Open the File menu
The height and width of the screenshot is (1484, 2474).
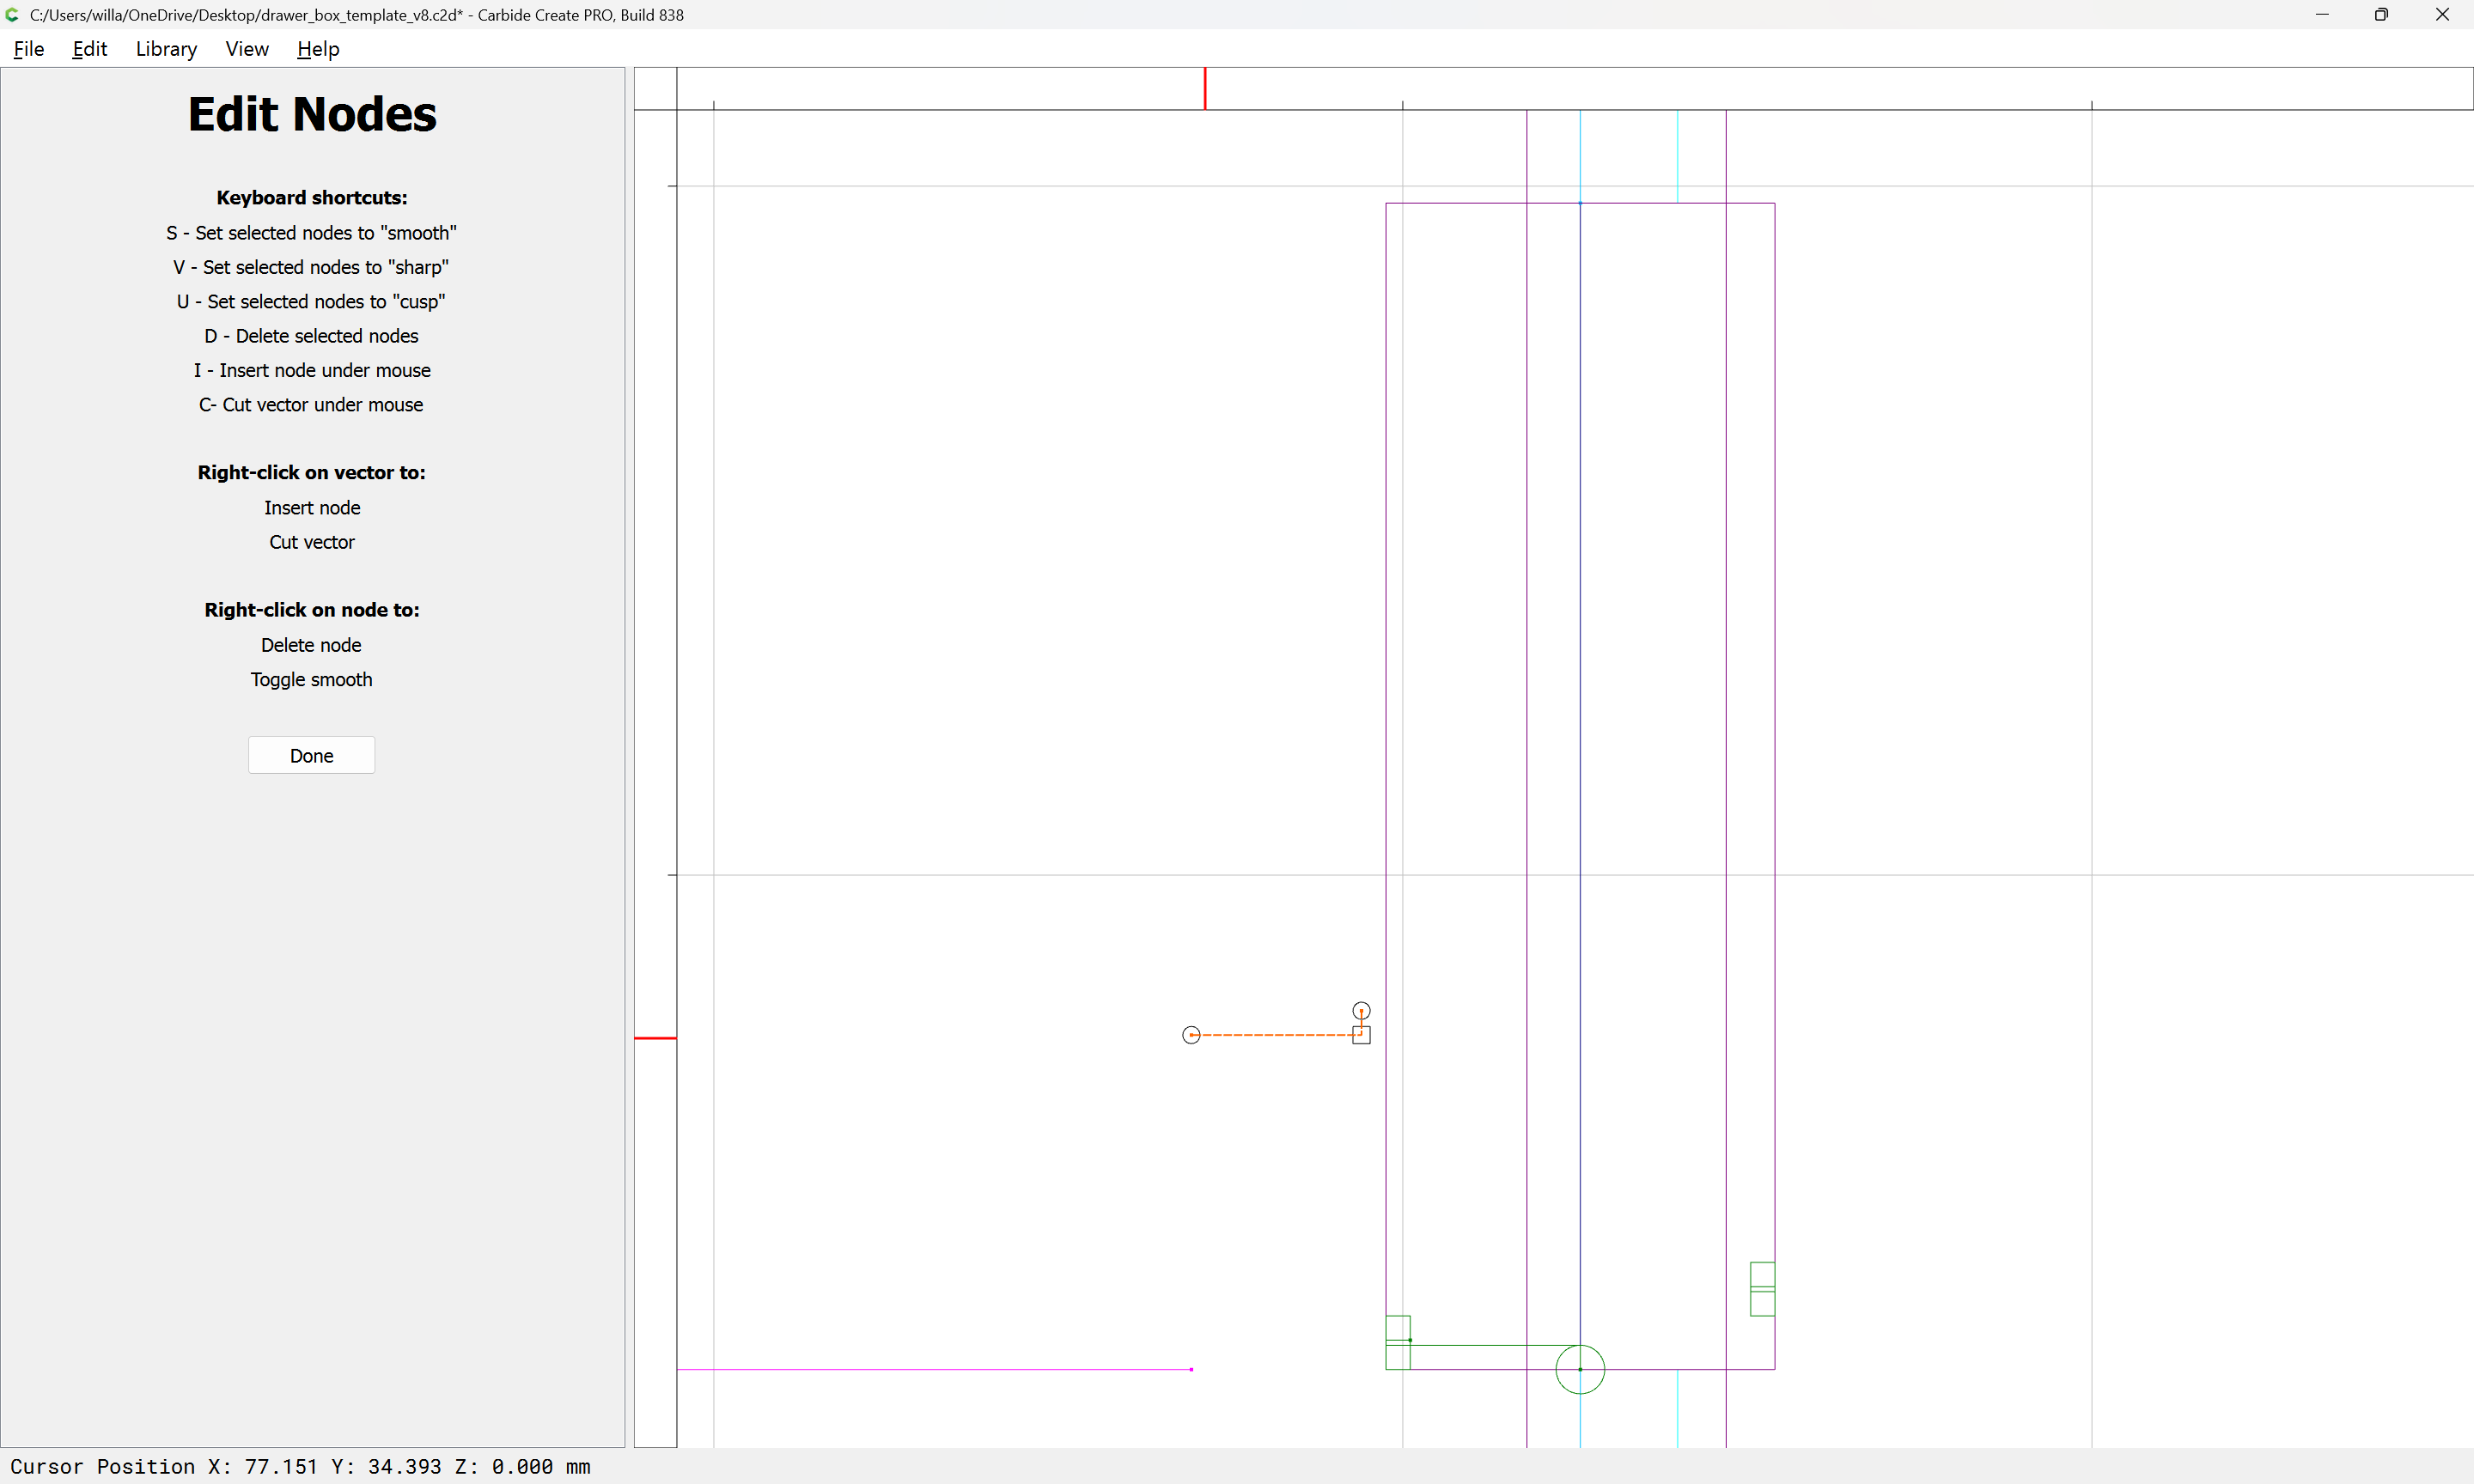pyautogui.click(x=28, y=49)
